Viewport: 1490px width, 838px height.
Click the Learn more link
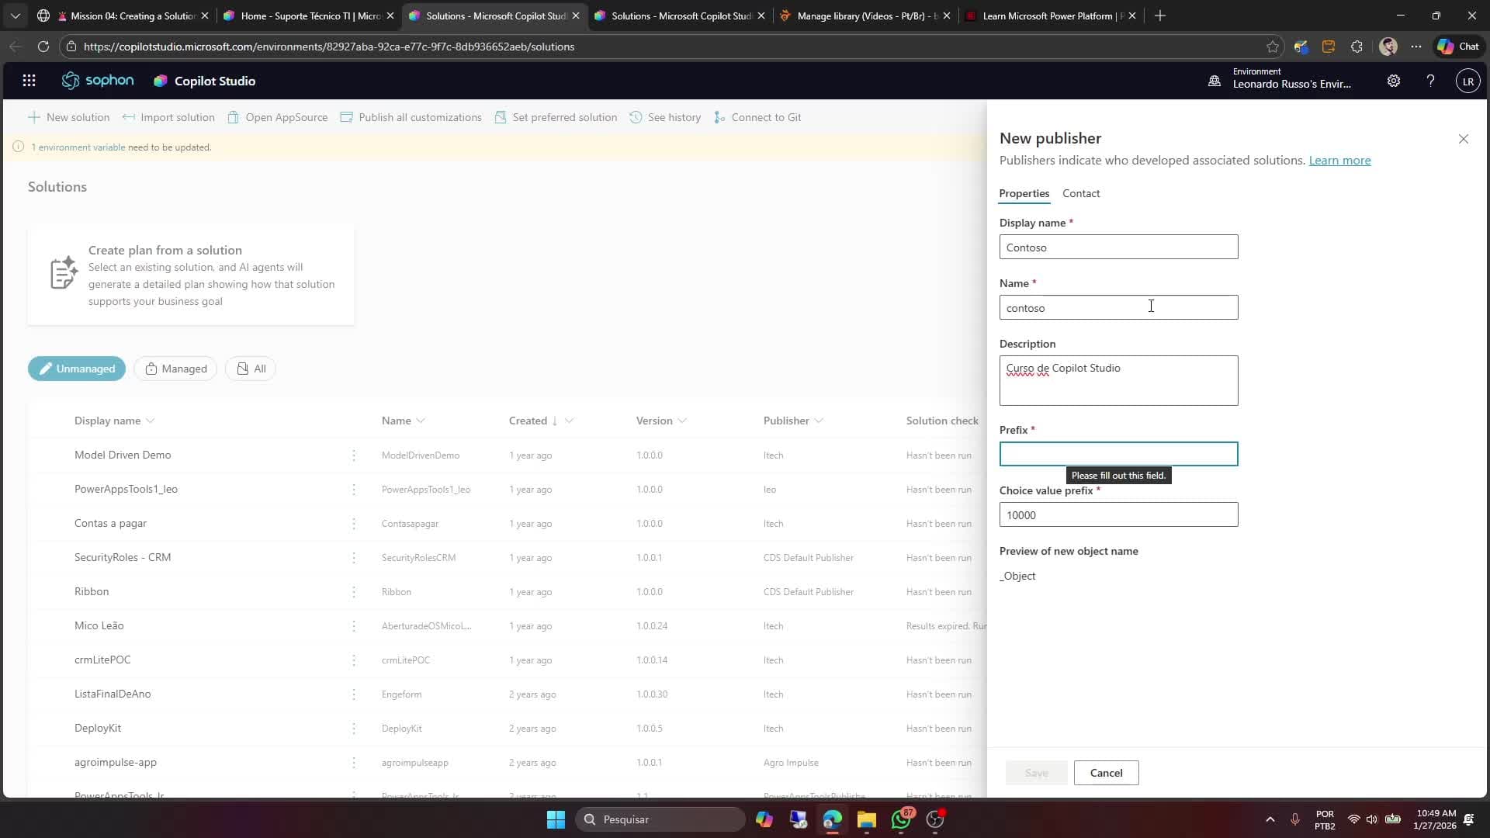click(x=1339, y=160)
